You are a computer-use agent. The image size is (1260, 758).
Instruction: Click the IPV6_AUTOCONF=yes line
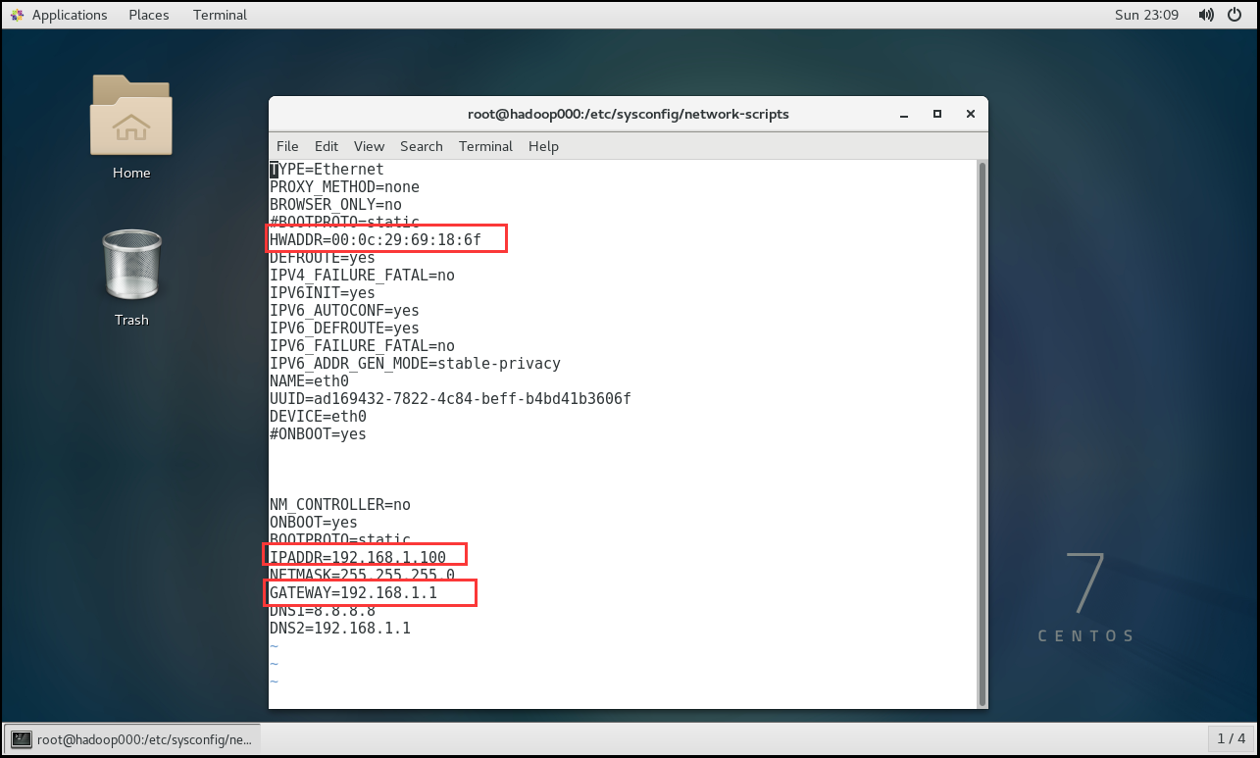click(x=344, y=311)
